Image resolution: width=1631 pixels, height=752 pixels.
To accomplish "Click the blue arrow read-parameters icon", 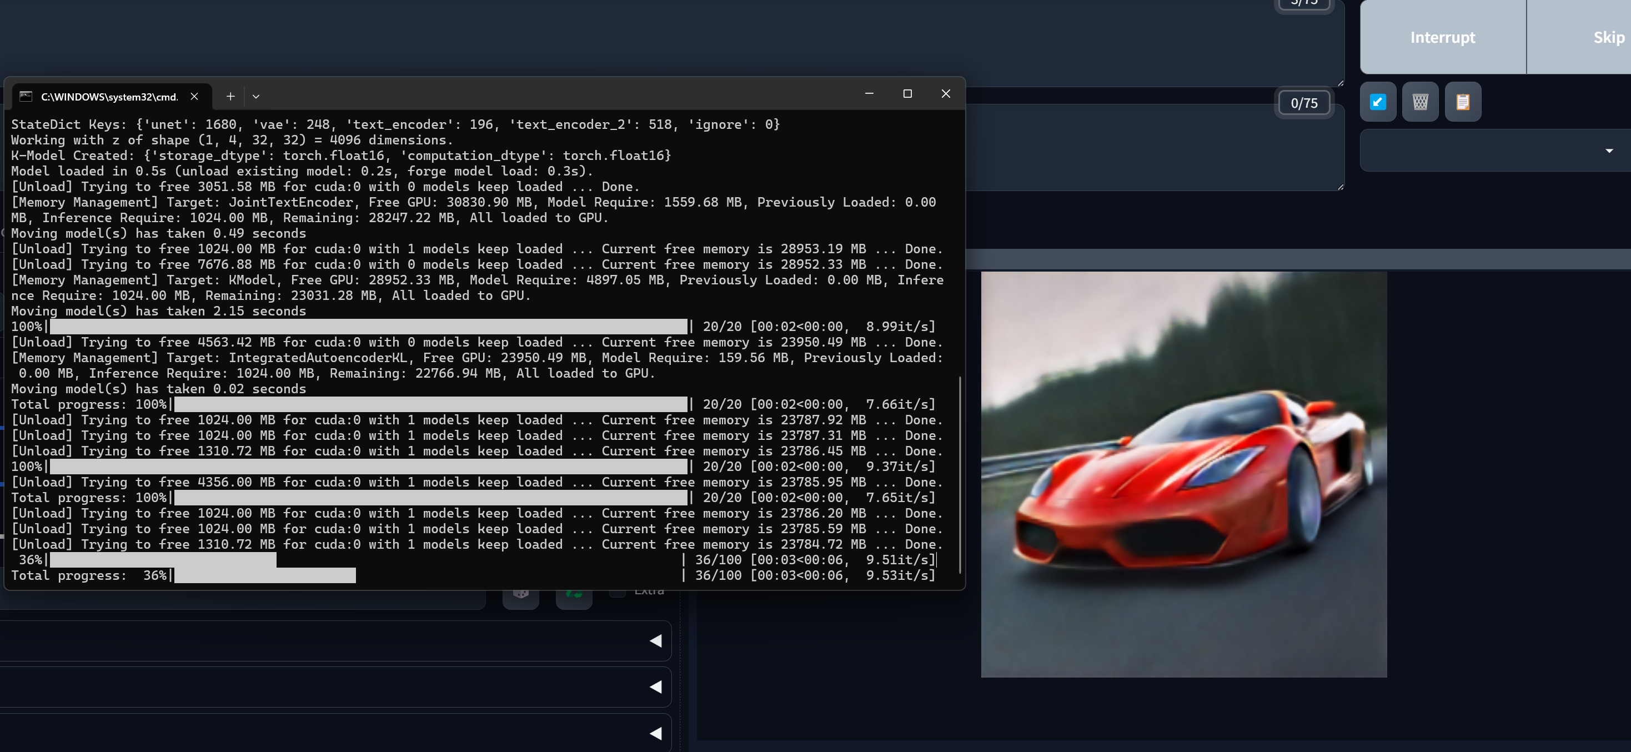I will [x=1378, y=102].
